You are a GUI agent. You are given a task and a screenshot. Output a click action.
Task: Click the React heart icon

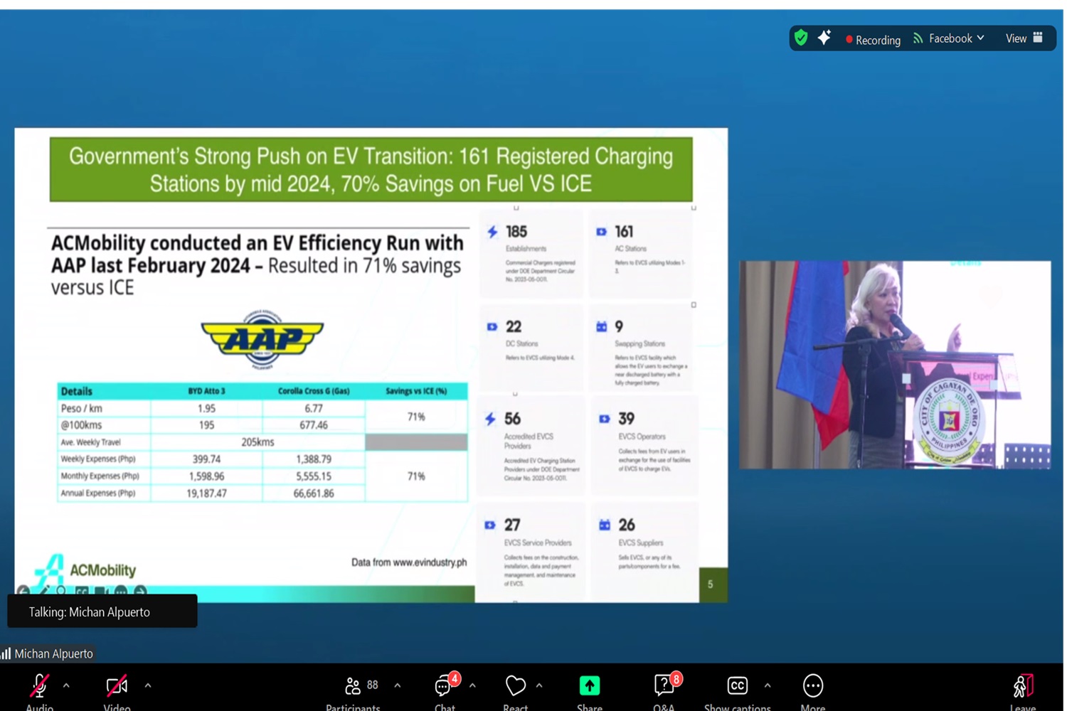(515, 685)
